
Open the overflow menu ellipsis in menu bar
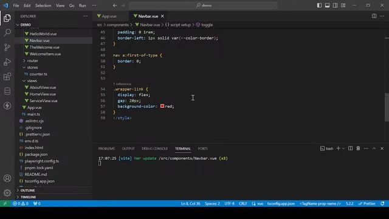[x=94, y=5]
